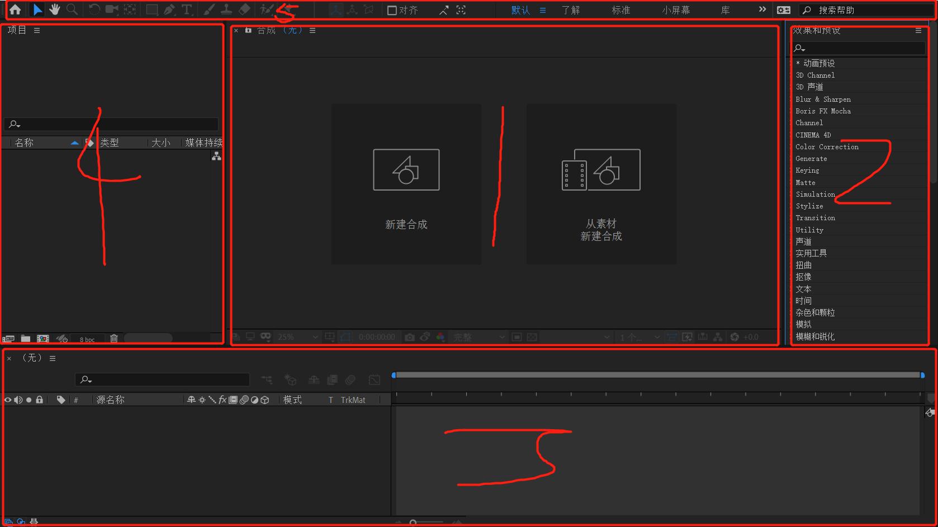Open the 默认 workspace menu
Viewport: 938px width, 527px height.
543,10
